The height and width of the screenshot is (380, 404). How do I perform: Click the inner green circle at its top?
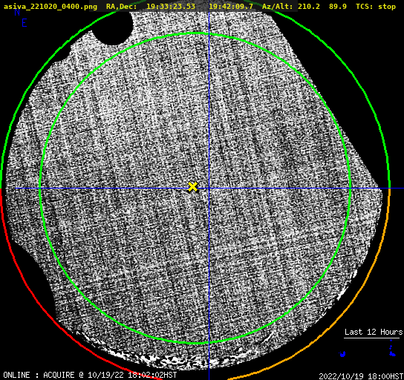195,33
